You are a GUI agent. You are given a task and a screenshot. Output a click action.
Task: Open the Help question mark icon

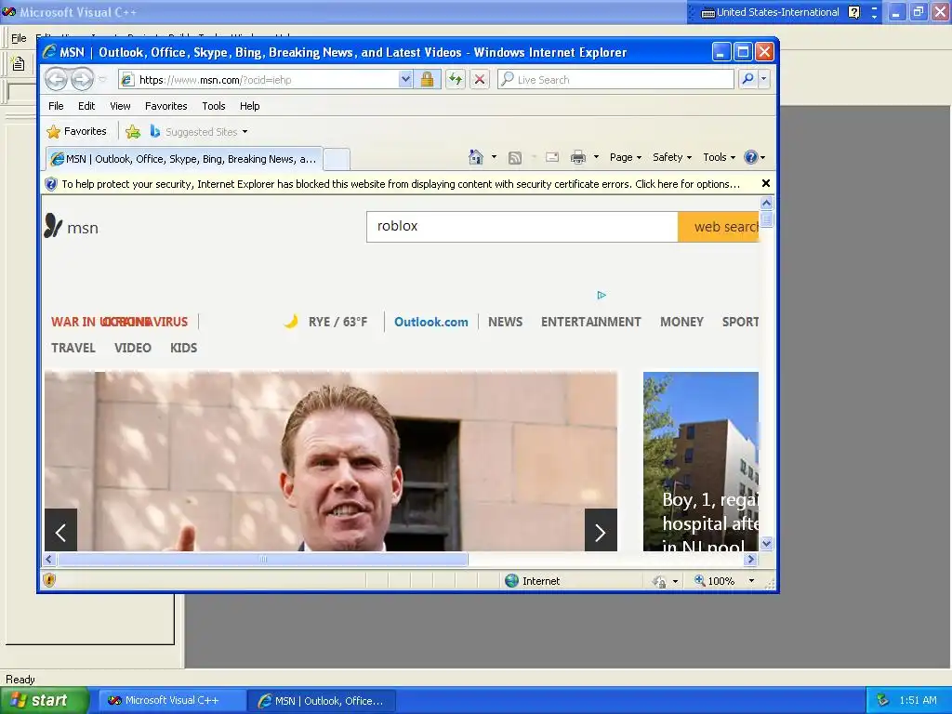tap(755, 157)
